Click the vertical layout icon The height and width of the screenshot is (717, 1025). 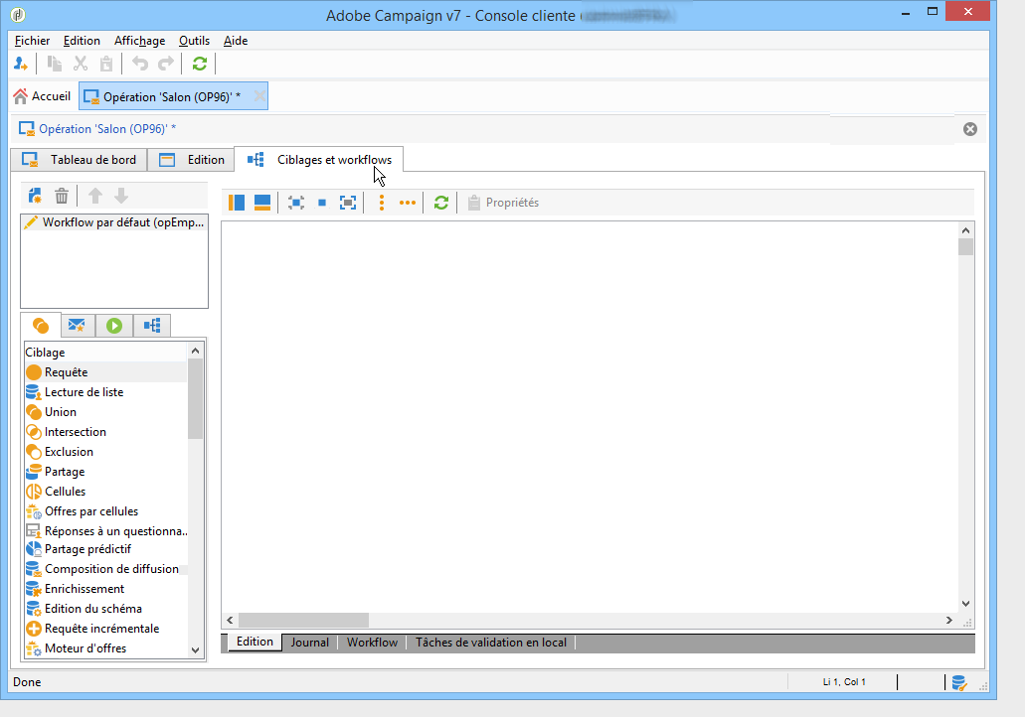coord(237,203)
